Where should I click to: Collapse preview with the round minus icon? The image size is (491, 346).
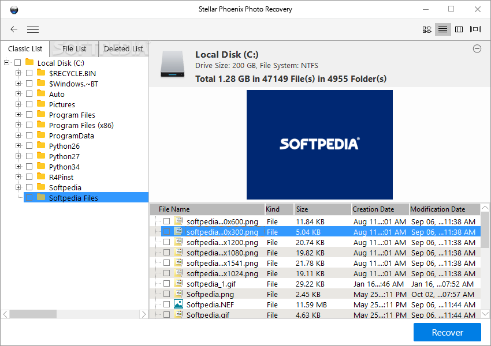[477, 49]
